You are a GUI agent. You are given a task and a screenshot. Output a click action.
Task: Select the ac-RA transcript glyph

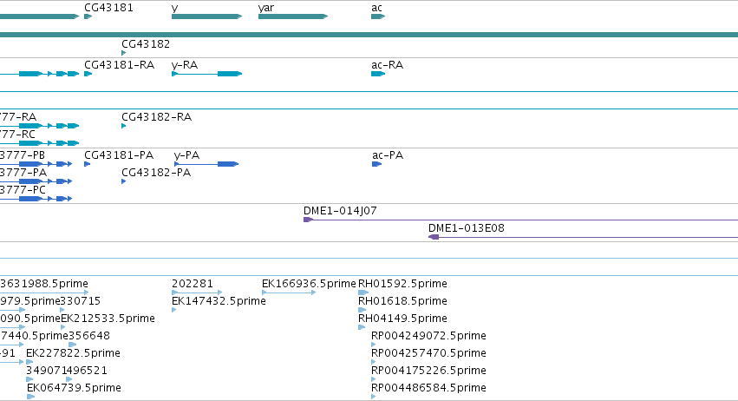(378, 74)
